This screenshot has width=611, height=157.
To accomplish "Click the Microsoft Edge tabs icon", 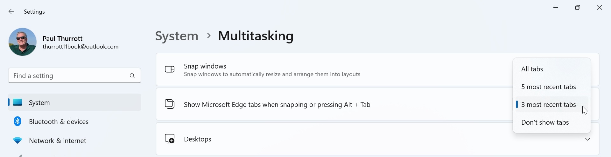I will pos(170,104).
